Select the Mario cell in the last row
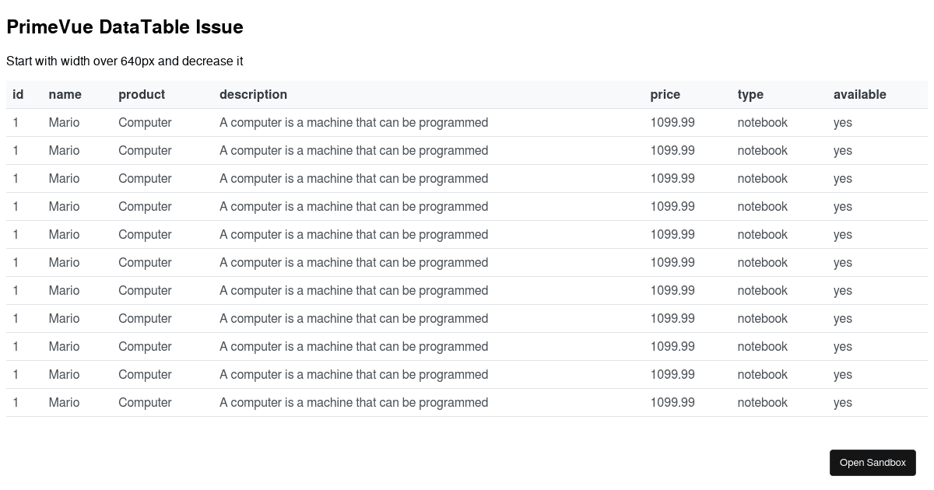 click(64, 402)
